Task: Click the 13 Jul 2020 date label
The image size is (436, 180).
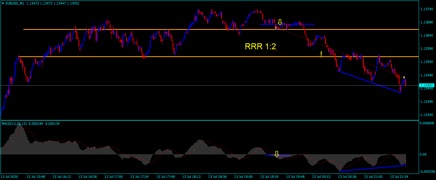Action: click(9, 177)
